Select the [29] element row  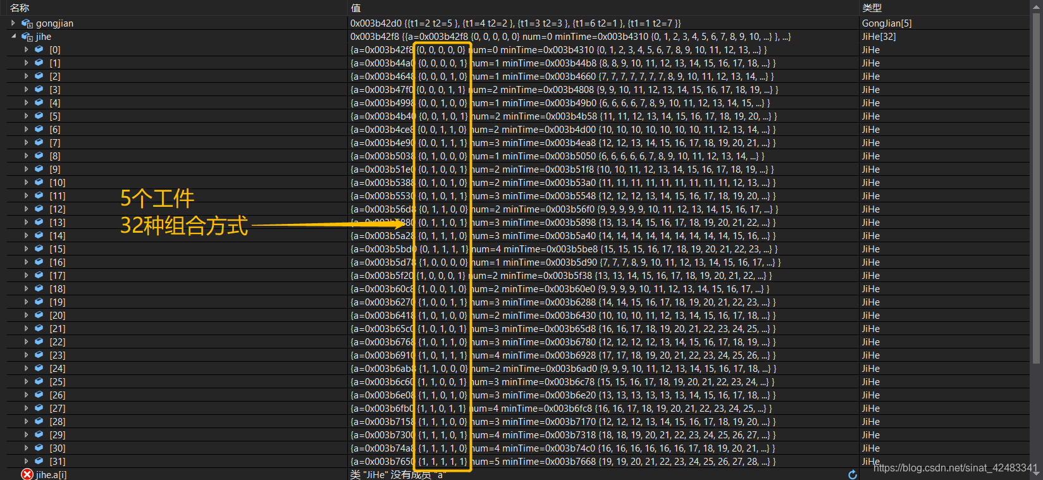pyautogui.click(x=519, y=434)
